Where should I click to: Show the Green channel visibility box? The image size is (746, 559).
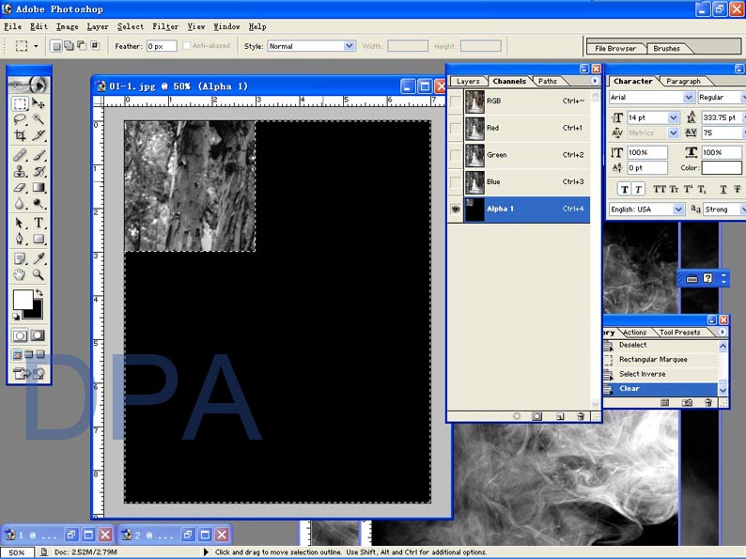pos(456,155)
